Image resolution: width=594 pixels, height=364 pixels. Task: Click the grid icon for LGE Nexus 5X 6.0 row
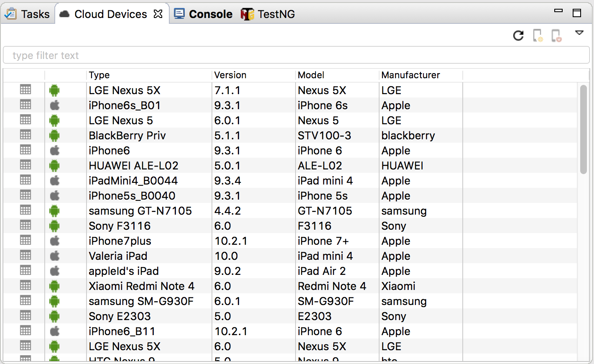click(x=25, y=346)
